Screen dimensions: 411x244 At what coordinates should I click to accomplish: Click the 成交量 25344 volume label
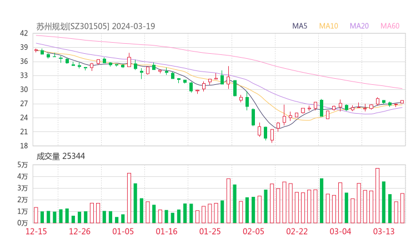click(61, 156)
